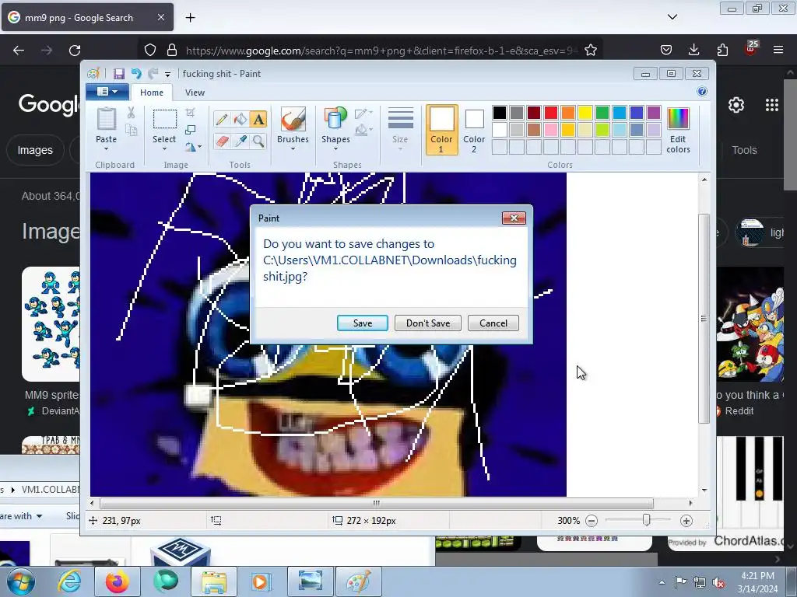Viewport: 797px width, 597px height.
Task: Click the Paste clipboard icon
Action: [x=106, y=119]
